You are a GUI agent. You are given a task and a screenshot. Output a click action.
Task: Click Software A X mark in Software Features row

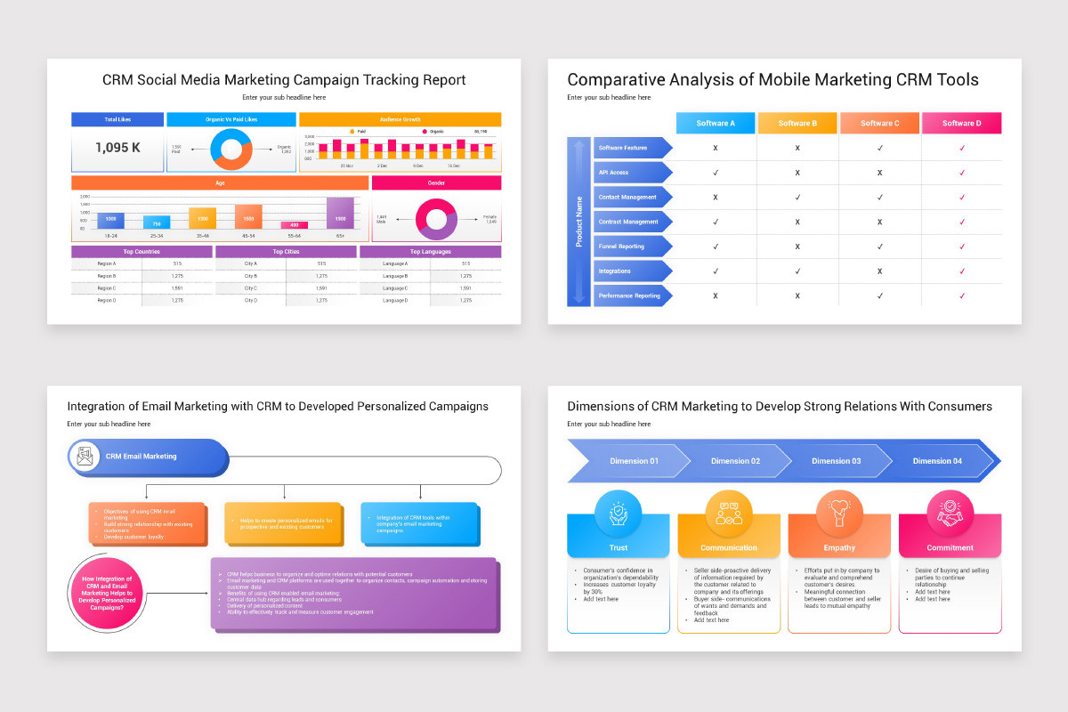(716, 148)
